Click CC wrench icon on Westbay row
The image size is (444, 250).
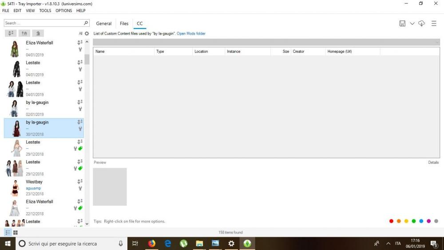click(x=80, y=188)
